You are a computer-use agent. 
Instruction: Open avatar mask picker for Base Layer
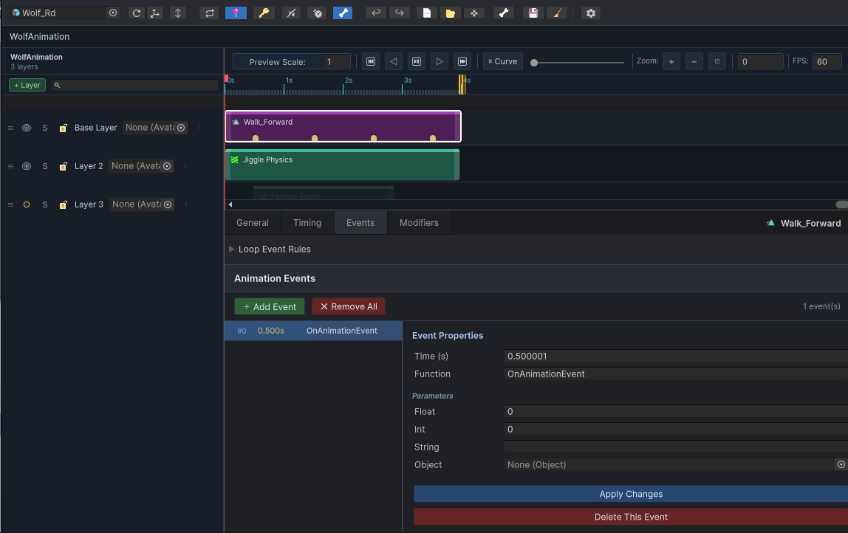(x=181, y=128)
